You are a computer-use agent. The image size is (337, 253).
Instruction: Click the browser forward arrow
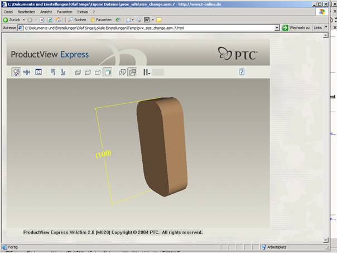pyautogui.click(x=30, y=20)
